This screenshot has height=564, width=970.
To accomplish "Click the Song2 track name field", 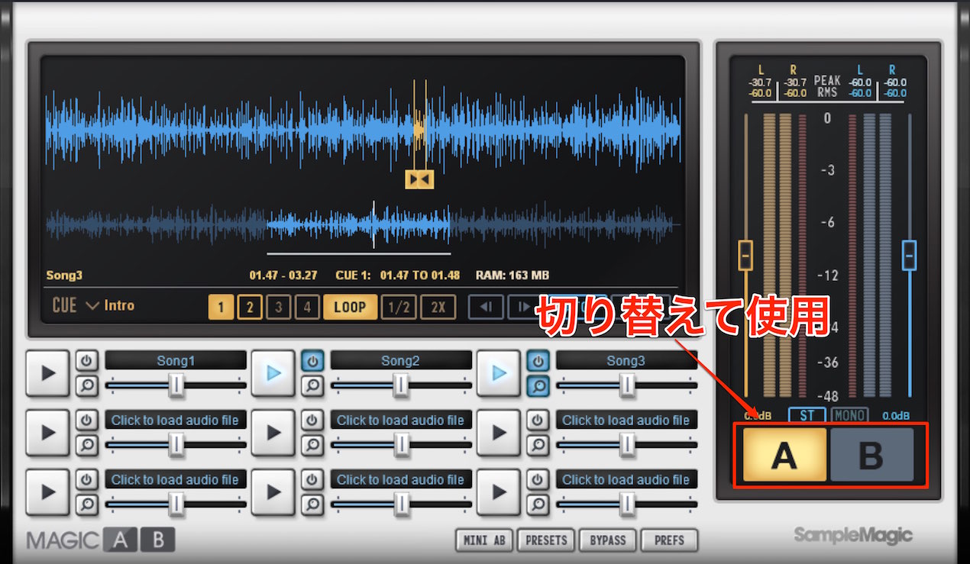I will coord(401,361).
